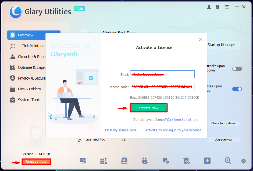Expand the bottom toolbar with the up chevron
The height and width of the screenshot is (171, 253).
[243, 161]
